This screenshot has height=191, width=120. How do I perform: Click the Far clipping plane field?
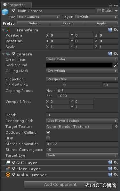point(88,96)
